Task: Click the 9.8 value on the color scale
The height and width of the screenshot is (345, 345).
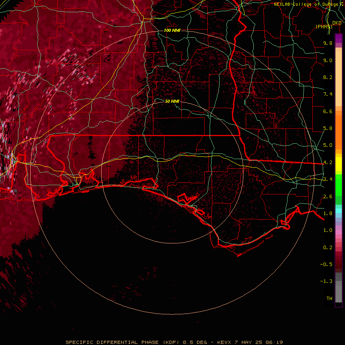Action: pyautogui.click(x=328, y=43)
